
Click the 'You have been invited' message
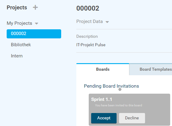119,105
